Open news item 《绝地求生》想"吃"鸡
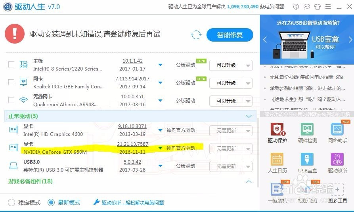The image size is (354, 212). click(307, 99)
